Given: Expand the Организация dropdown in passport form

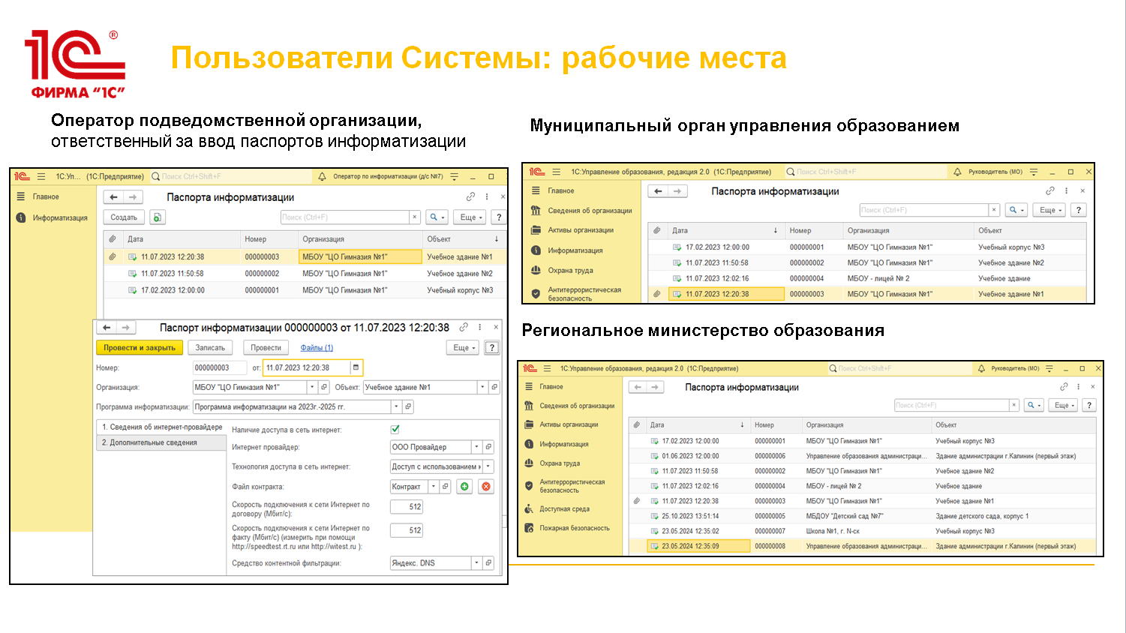Looking at the screenshot, I should coord(312,387).
